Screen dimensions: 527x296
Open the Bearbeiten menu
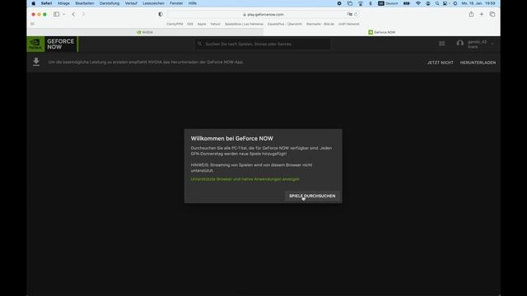[85, 3]
